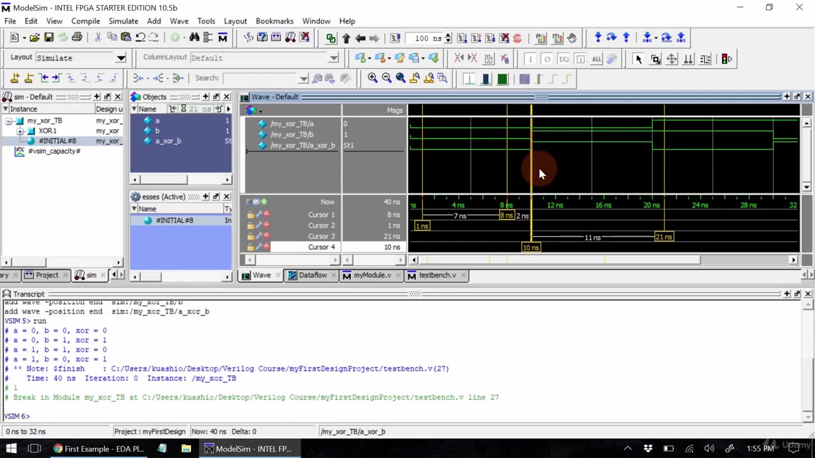Click the Undo arrow icon

[140, 38]
